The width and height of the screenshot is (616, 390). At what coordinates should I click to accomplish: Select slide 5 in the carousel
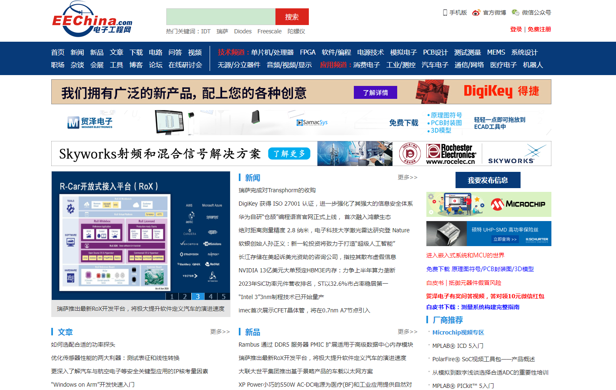coord(223,296)
